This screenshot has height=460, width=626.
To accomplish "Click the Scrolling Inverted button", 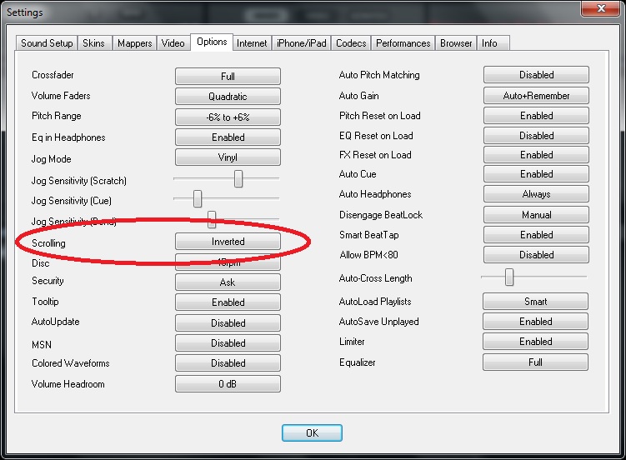I will (228, 242).
